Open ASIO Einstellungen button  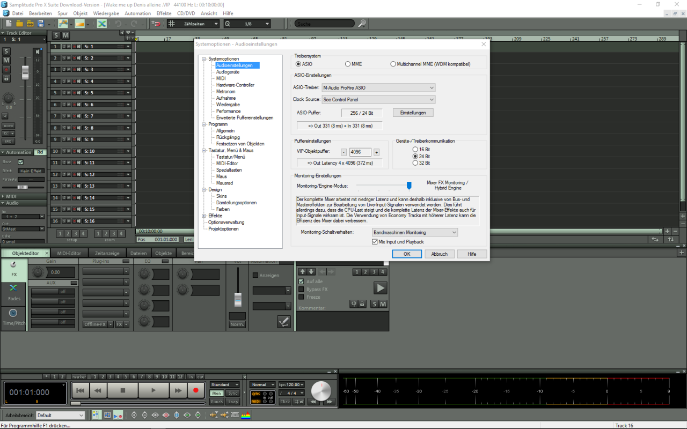click(413, 113)
